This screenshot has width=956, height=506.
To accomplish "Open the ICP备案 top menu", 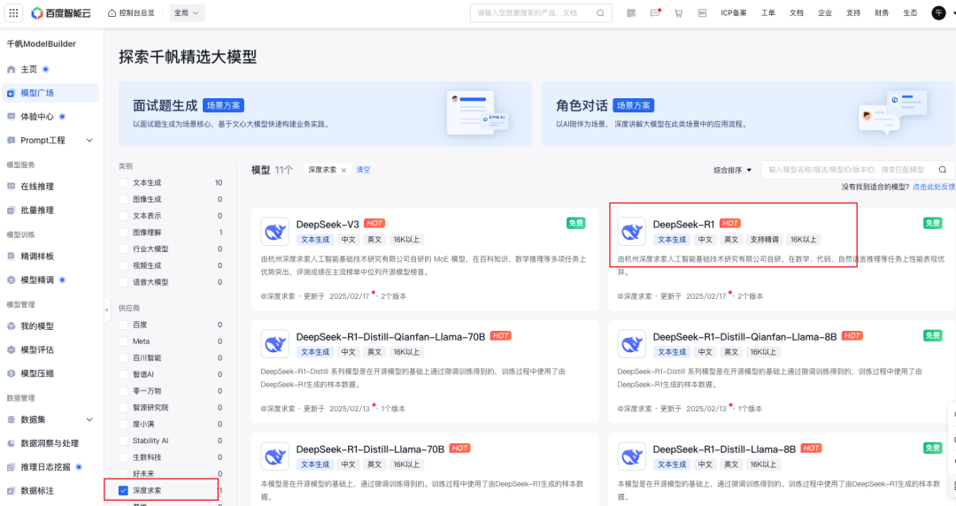I will [x=734, y=12].
